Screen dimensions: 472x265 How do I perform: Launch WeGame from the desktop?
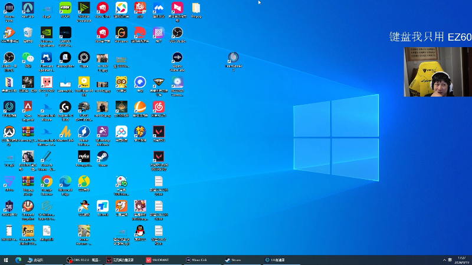(122, 35)
